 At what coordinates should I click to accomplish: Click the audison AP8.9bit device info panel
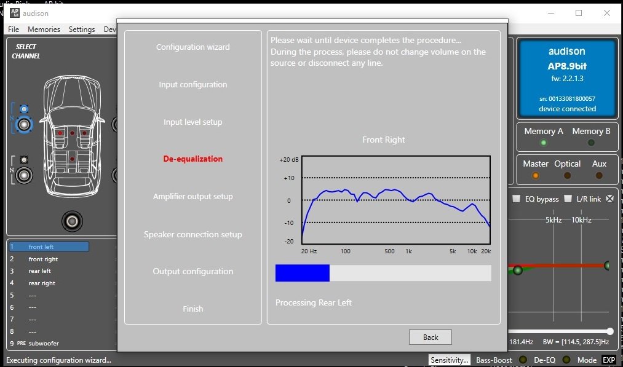pyautogui.click(x=567, y=79)
